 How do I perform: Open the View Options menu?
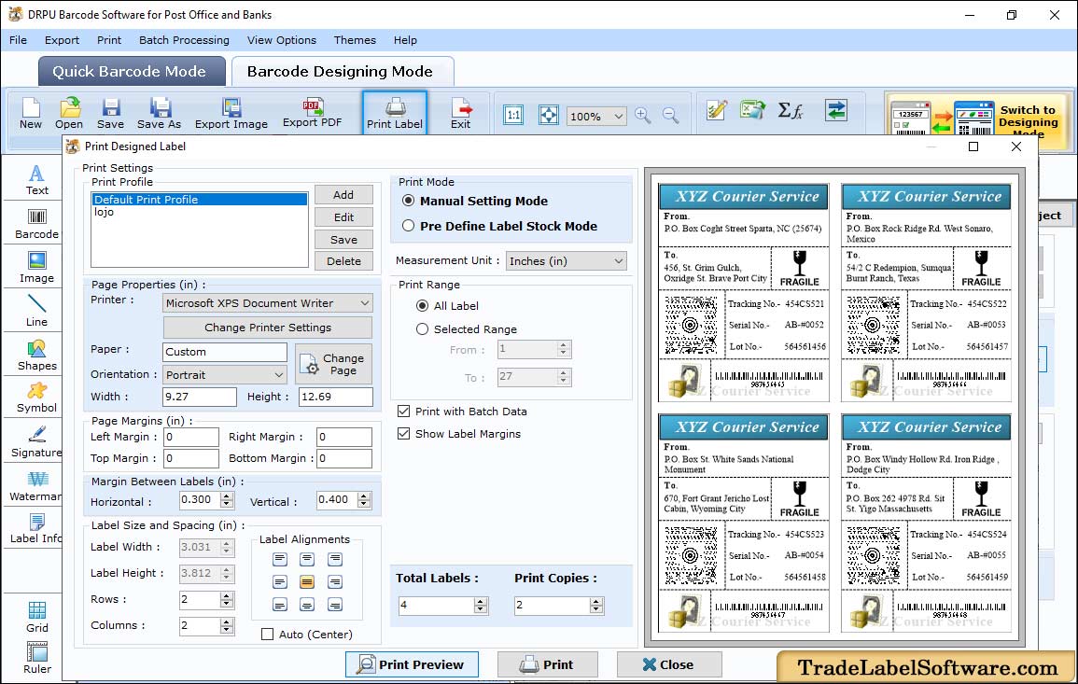282,40
